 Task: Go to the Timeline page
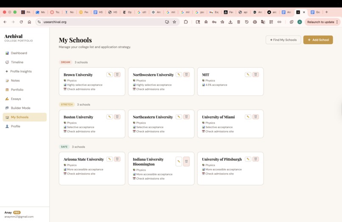pyautogui.click(x=25, y=62)
